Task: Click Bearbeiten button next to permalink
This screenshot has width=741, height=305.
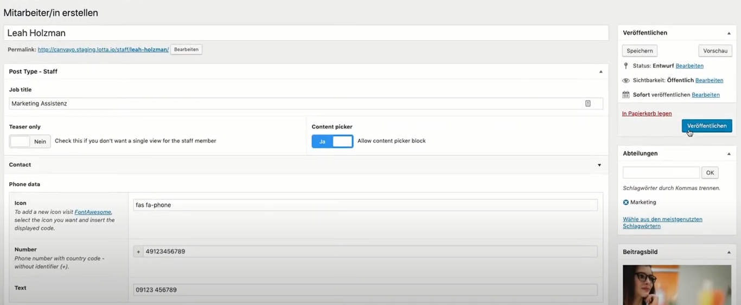Action: 186,49
